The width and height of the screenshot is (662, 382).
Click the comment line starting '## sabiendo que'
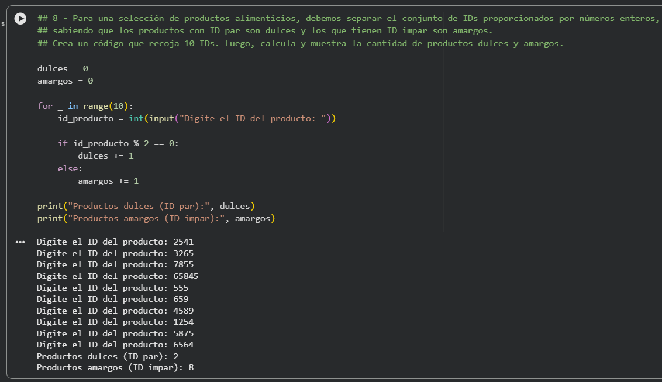(265, 30)
